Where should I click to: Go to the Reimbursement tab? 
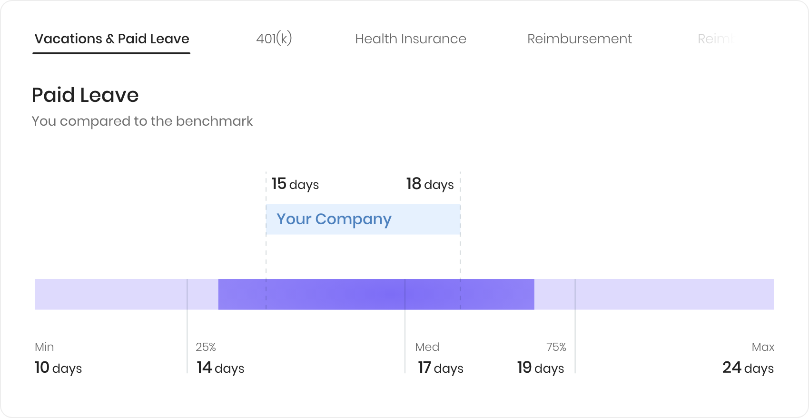click(x=579, y=39)
